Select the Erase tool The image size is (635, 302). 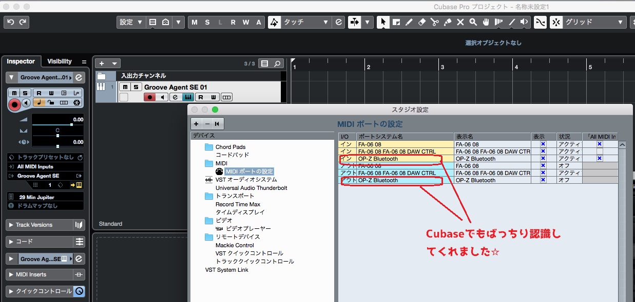tap(422, 22)
